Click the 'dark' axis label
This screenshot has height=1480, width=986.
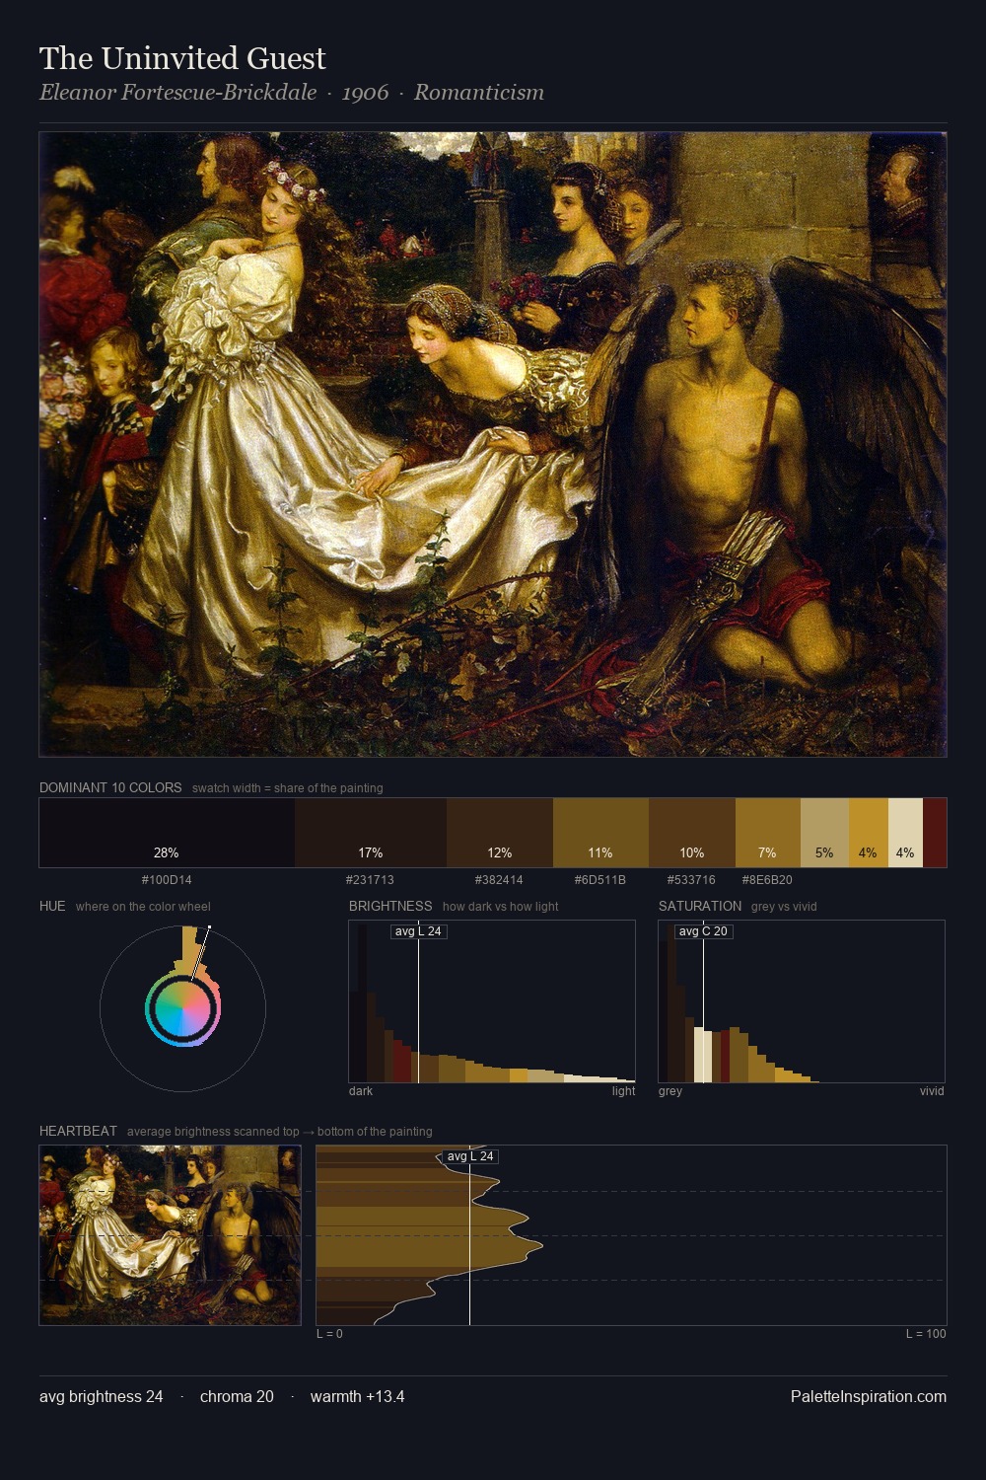(361, 1091)
